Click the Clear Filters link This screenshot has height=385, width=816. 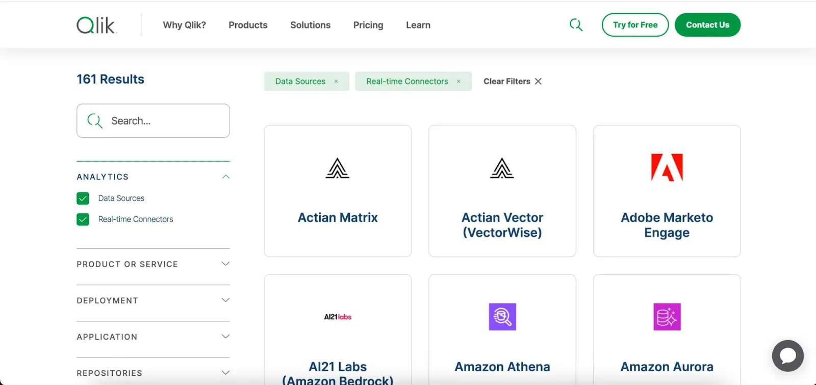pos(507,81)
